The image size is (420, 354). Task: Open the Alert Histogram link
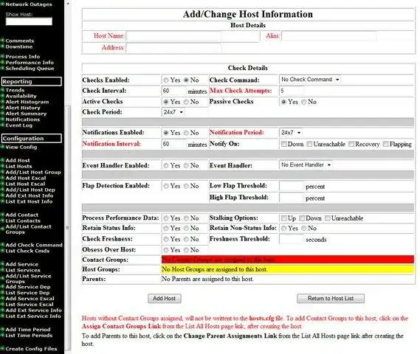(x=27, y=103)
